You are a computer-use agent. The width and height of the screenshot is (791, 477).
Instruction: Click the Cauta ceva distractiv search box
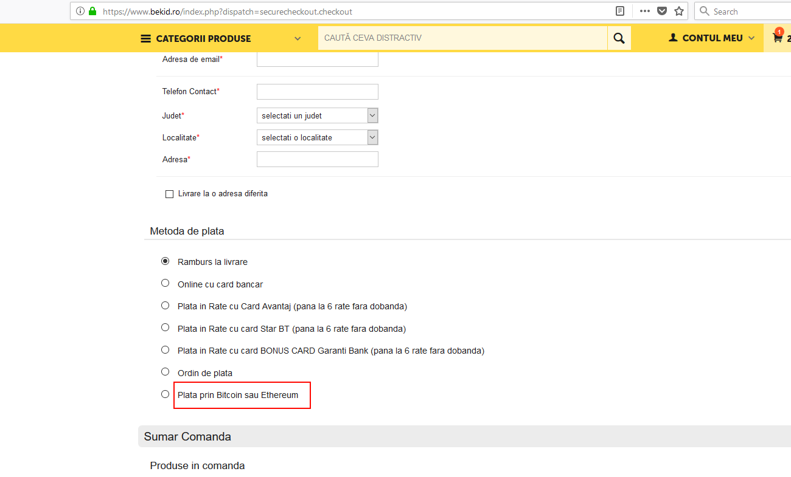coord(462,38)
